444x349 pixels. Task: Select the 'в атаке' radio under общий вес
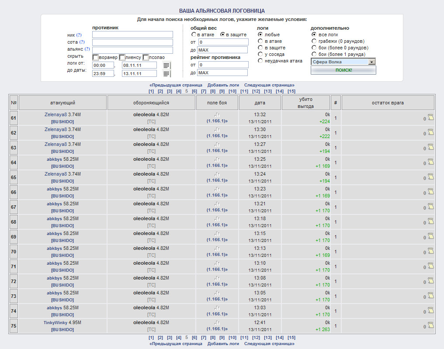click(194, 35)
